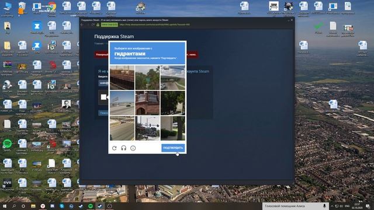Select captcha tile with empty road intersection
The width and height of the screenshot is (374, 210).
[122, 128]
